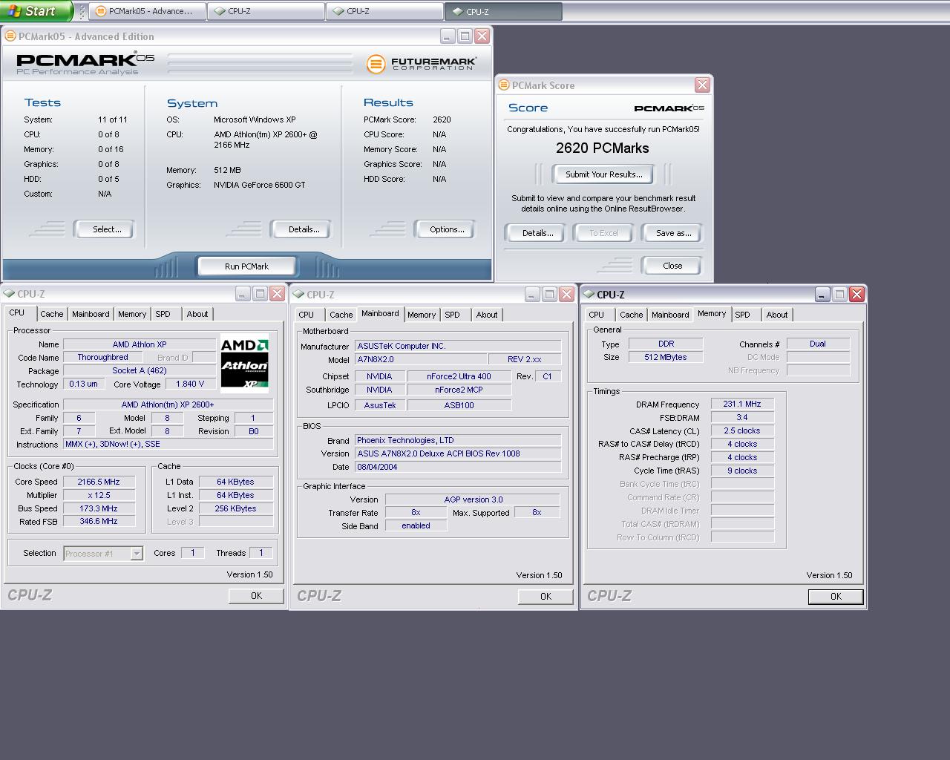Click the Futuremark Corporation logo
Screen dimensions: 950x760
click(421, 64)
